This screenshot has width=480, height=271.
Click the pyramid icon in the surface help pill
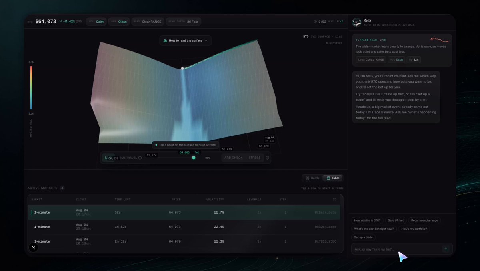pos(165,40)
